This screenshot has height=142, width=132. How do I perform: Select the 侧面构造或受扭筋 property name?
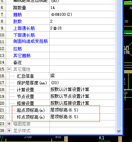pos(31,41)
